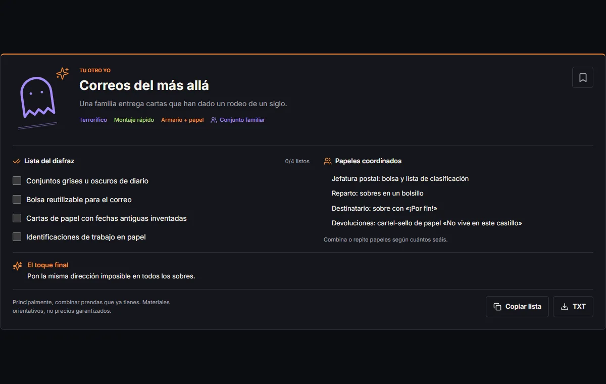606x384 pixels.
Task: Click the 'Destinatario' role line
Action: point(384,208)
